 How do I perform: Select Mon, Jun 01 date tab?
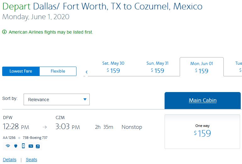201,67
